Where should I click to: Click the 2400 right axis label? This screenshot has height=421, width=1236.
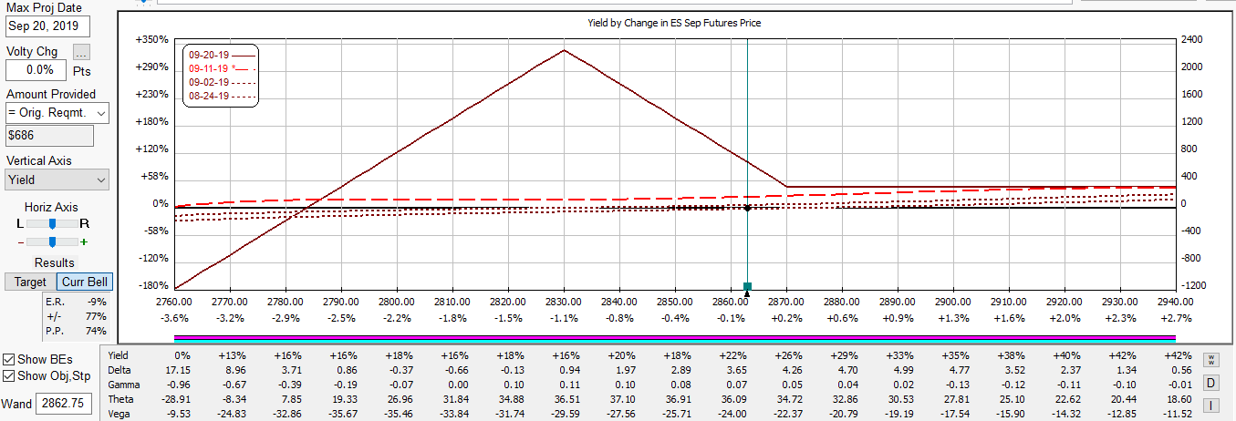(1190, 40)
